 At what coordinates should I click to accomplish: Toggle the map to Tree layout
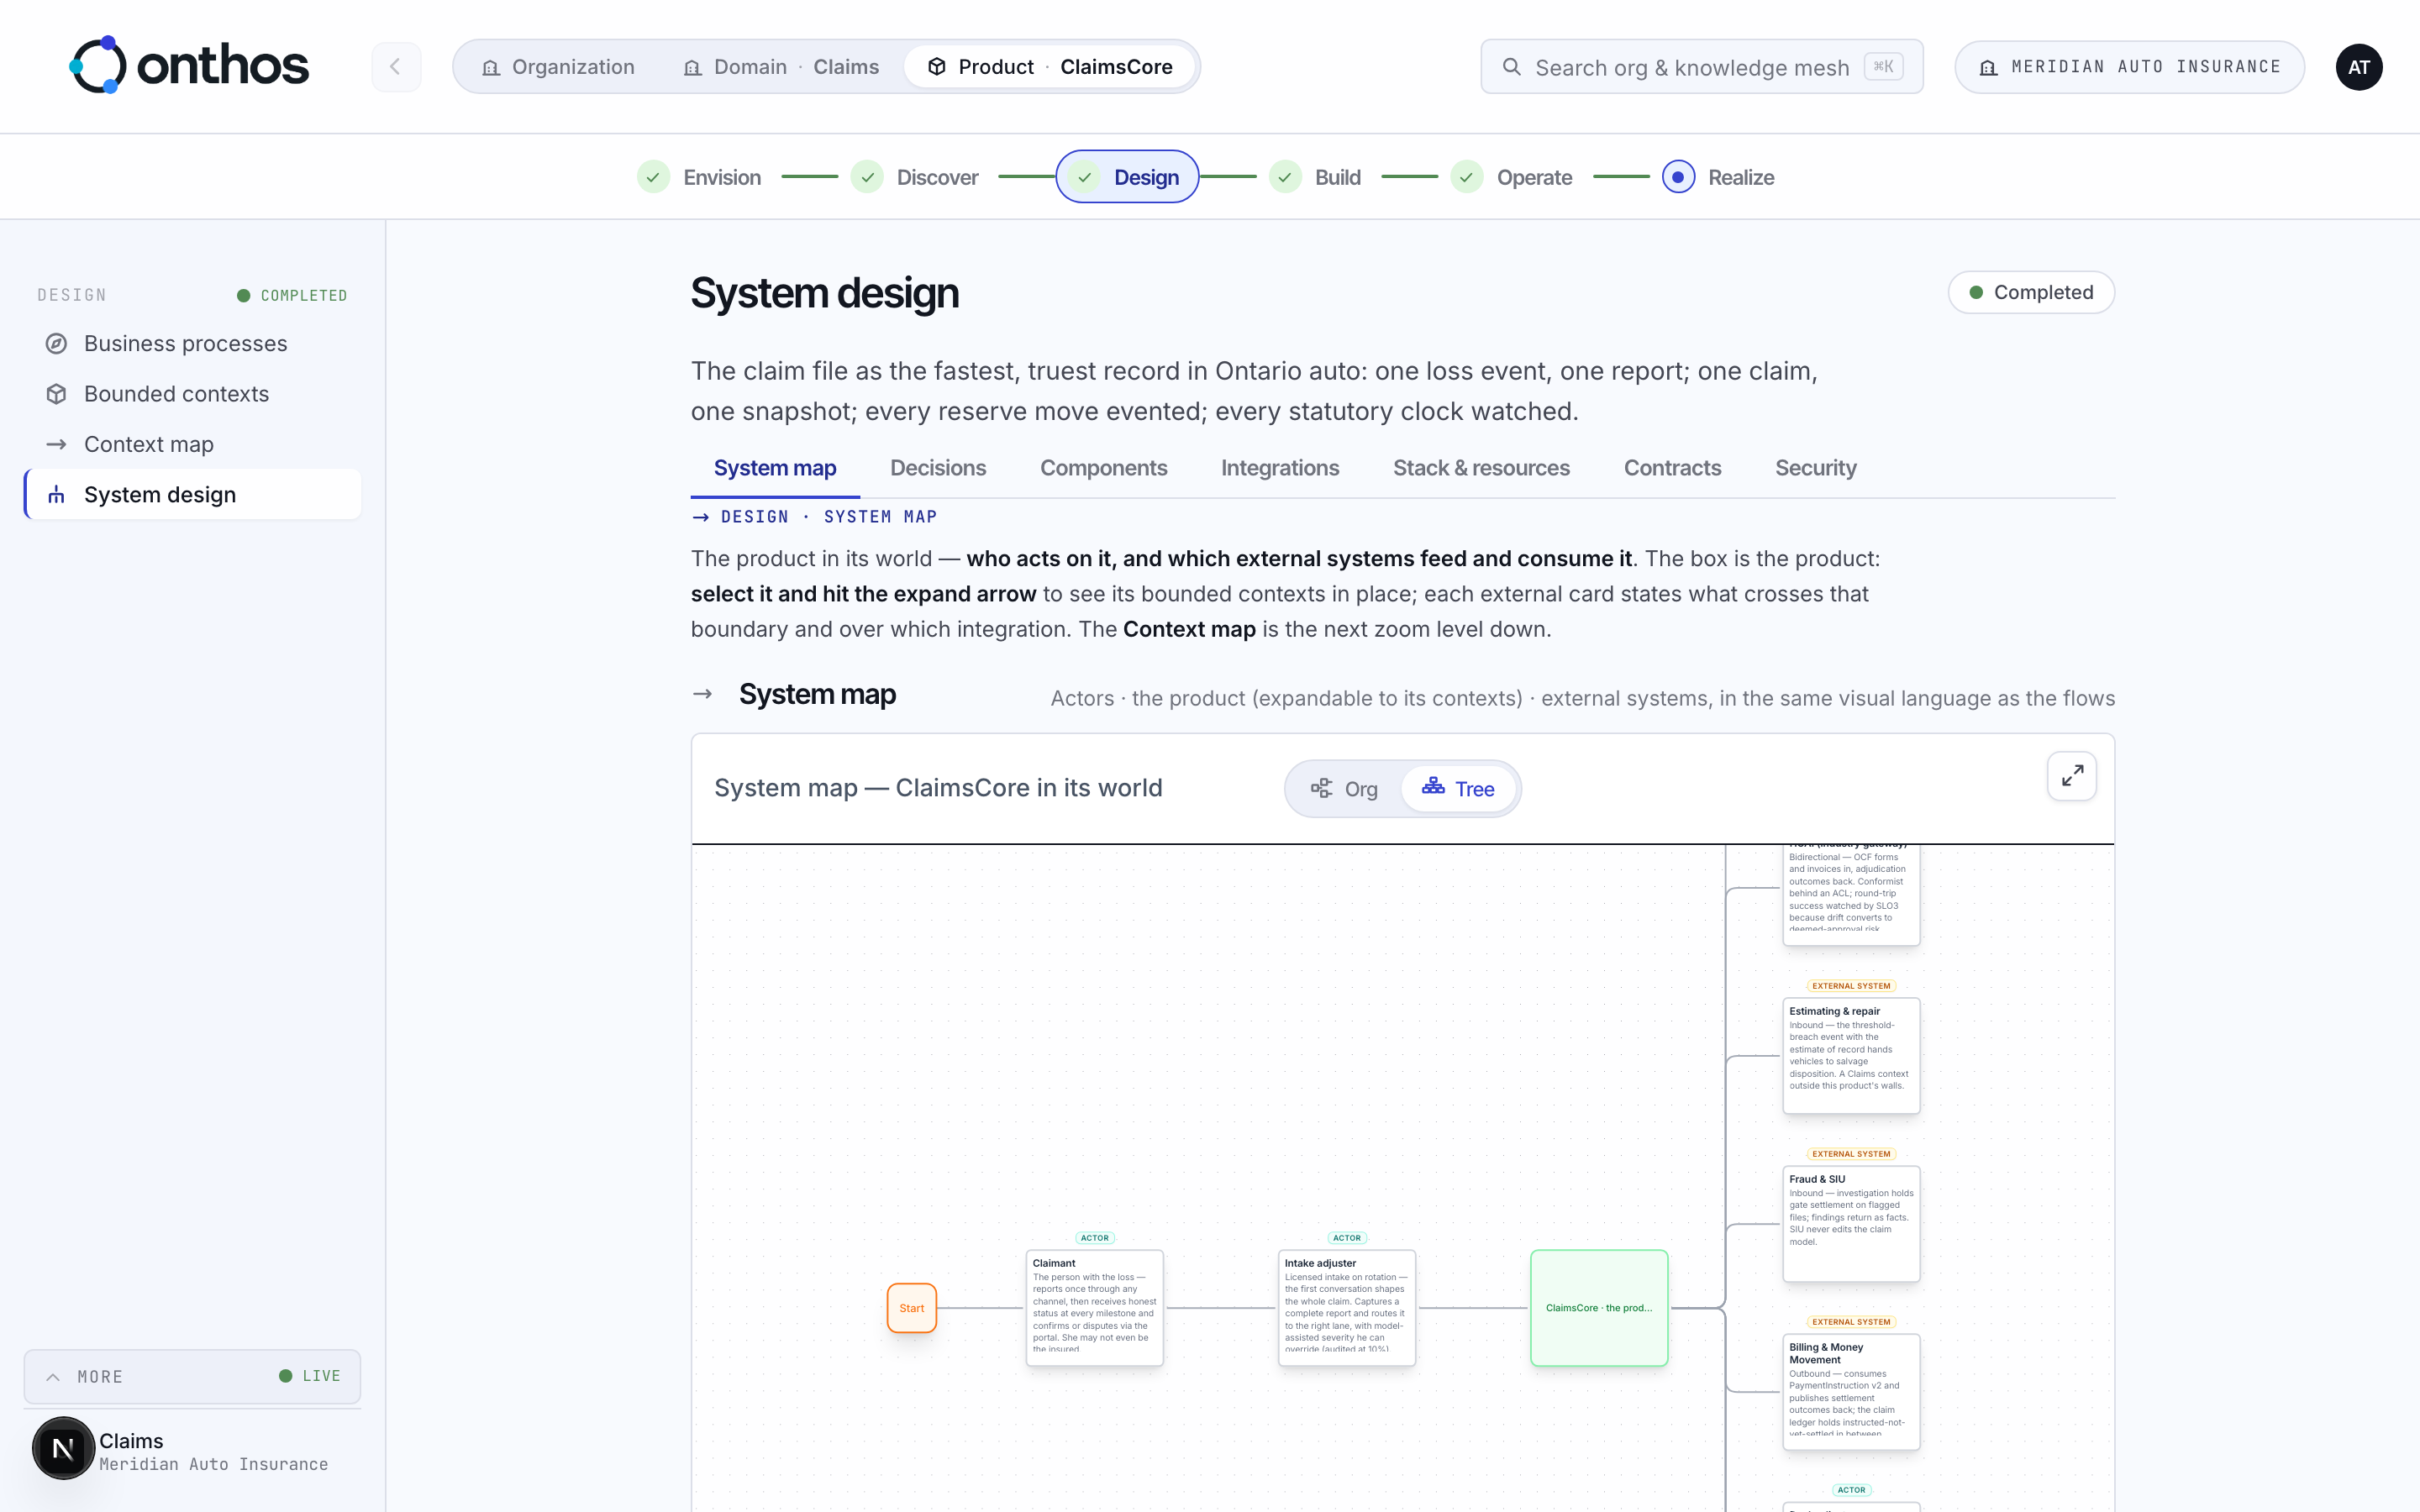point(1458,789)
